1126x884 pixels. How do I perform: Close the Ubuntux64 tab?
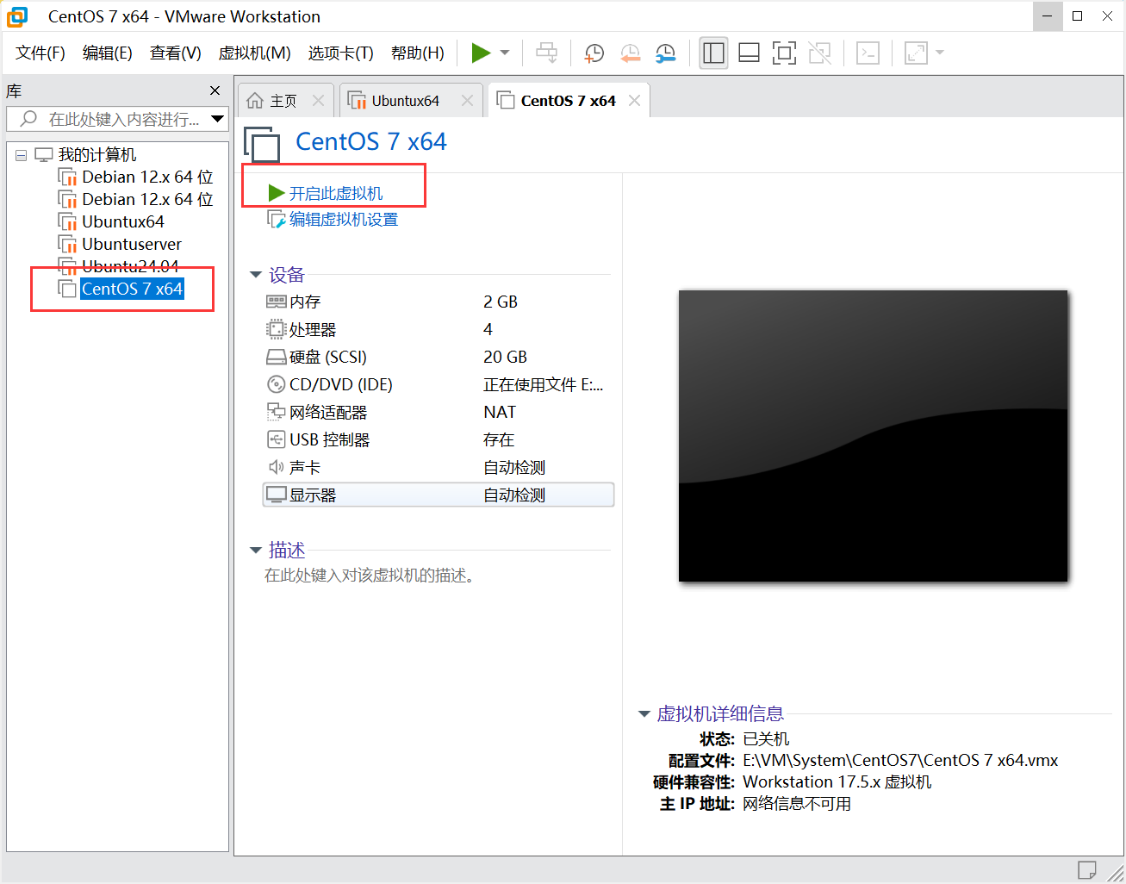click(467, 101)
